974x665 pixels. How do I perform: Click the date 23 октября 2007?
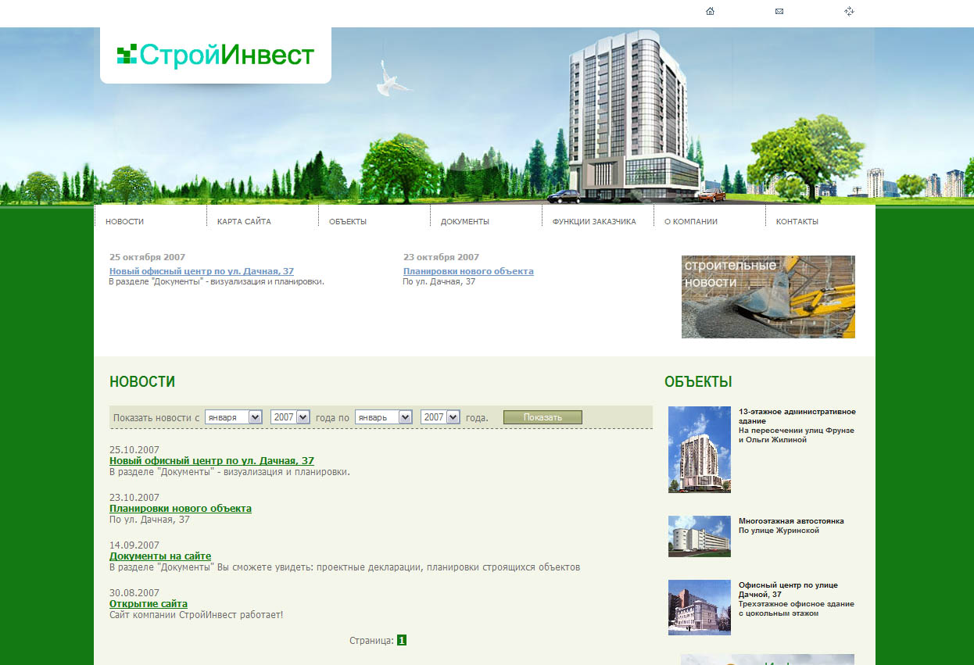click(442, 257)
